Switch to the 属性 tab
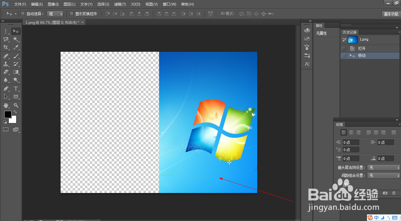401x221 pixels. (x=319, y=26)
